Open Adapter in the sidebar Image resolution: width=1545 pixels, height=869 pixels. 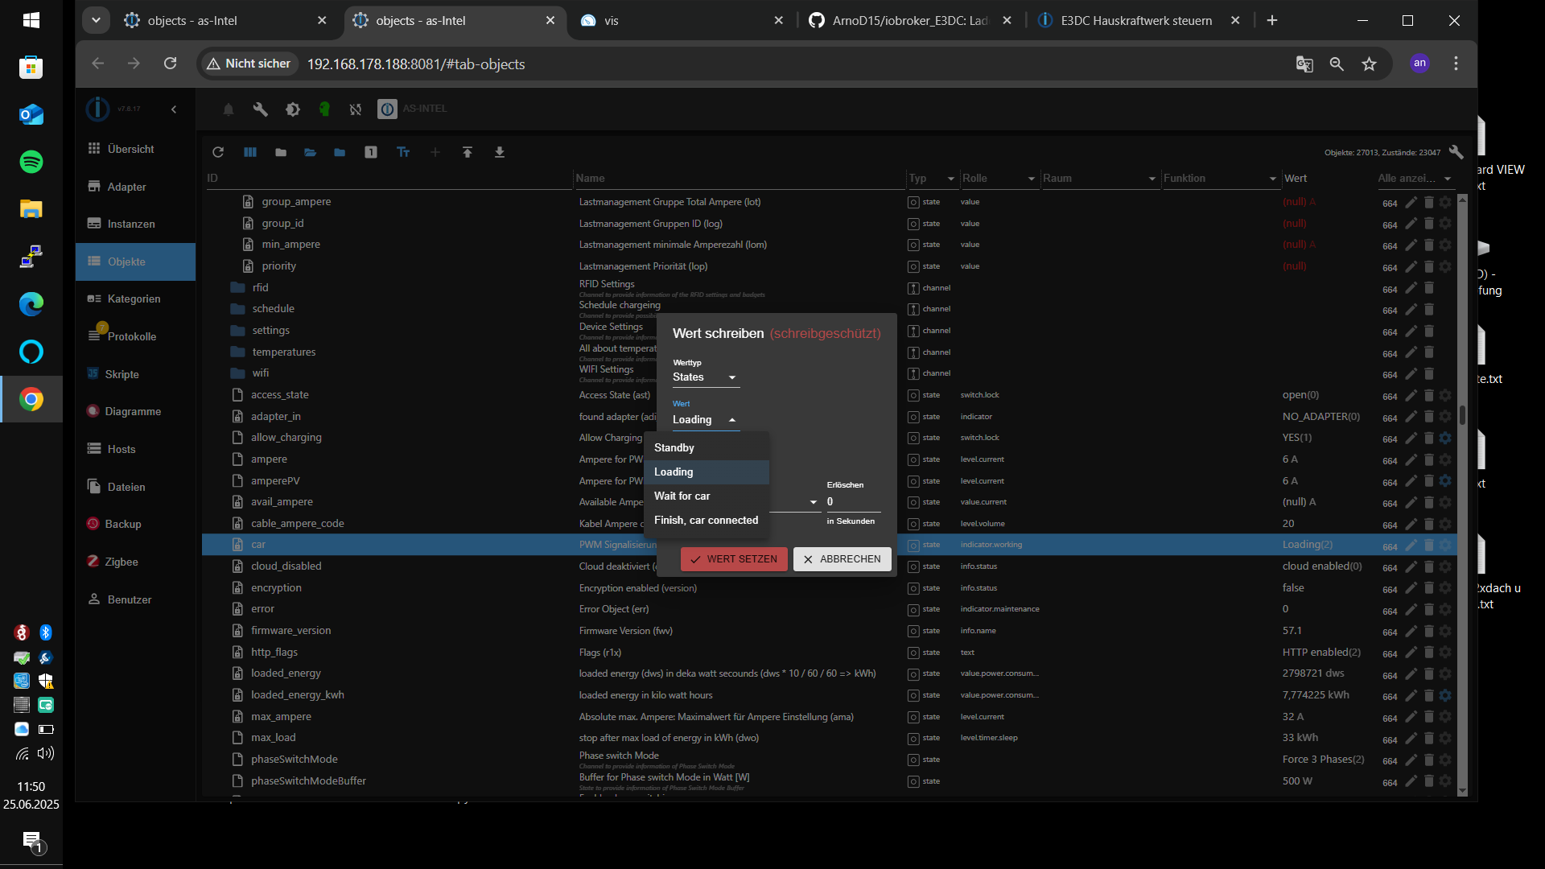pos(135,187)
